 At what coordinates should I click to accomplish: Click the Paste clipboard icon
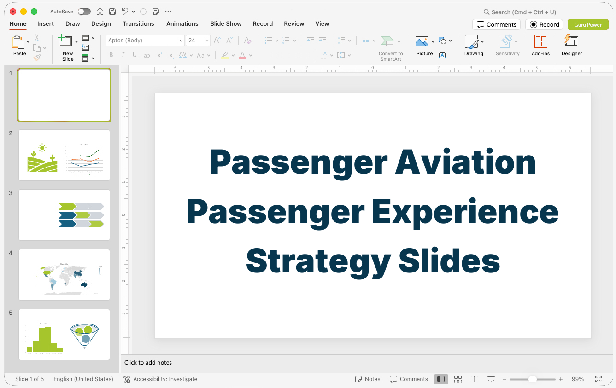18,42
